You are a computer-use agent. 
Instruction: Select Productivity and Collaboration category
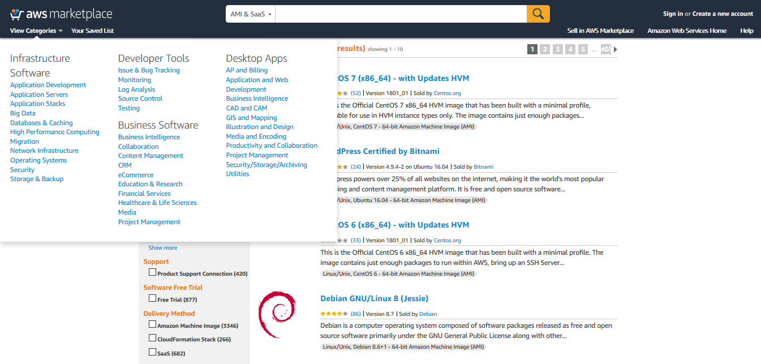pyautogui.click(x=272, y=145)
